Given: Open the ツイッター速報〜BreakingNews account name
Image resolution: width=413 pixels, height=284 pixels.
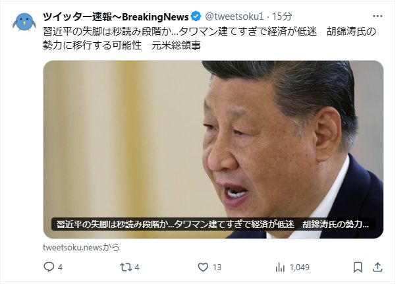Looking at the screenshot, I should (x=116, y=17).
